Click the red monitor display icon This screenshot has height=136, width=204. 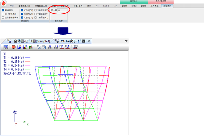point(14,47)
